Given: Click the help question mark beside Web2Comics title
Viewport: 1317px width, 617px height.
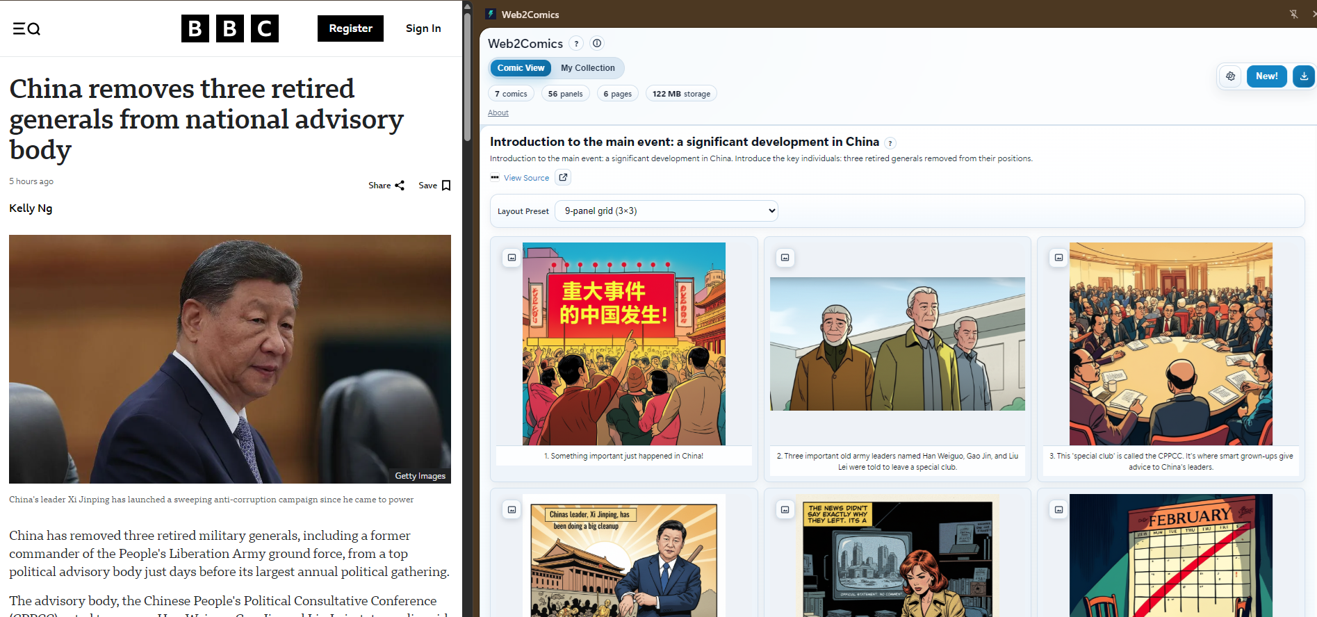Looking at the screenshot, I should coord(576,44).
